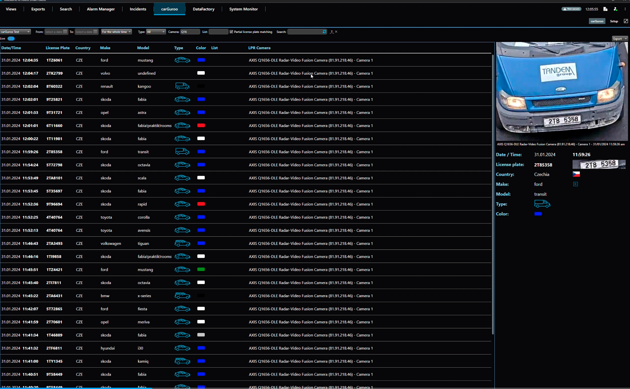The height and width of the screenshot is (389, 630).
Task: Click the refresh search icon
Action: click(324, 32)
